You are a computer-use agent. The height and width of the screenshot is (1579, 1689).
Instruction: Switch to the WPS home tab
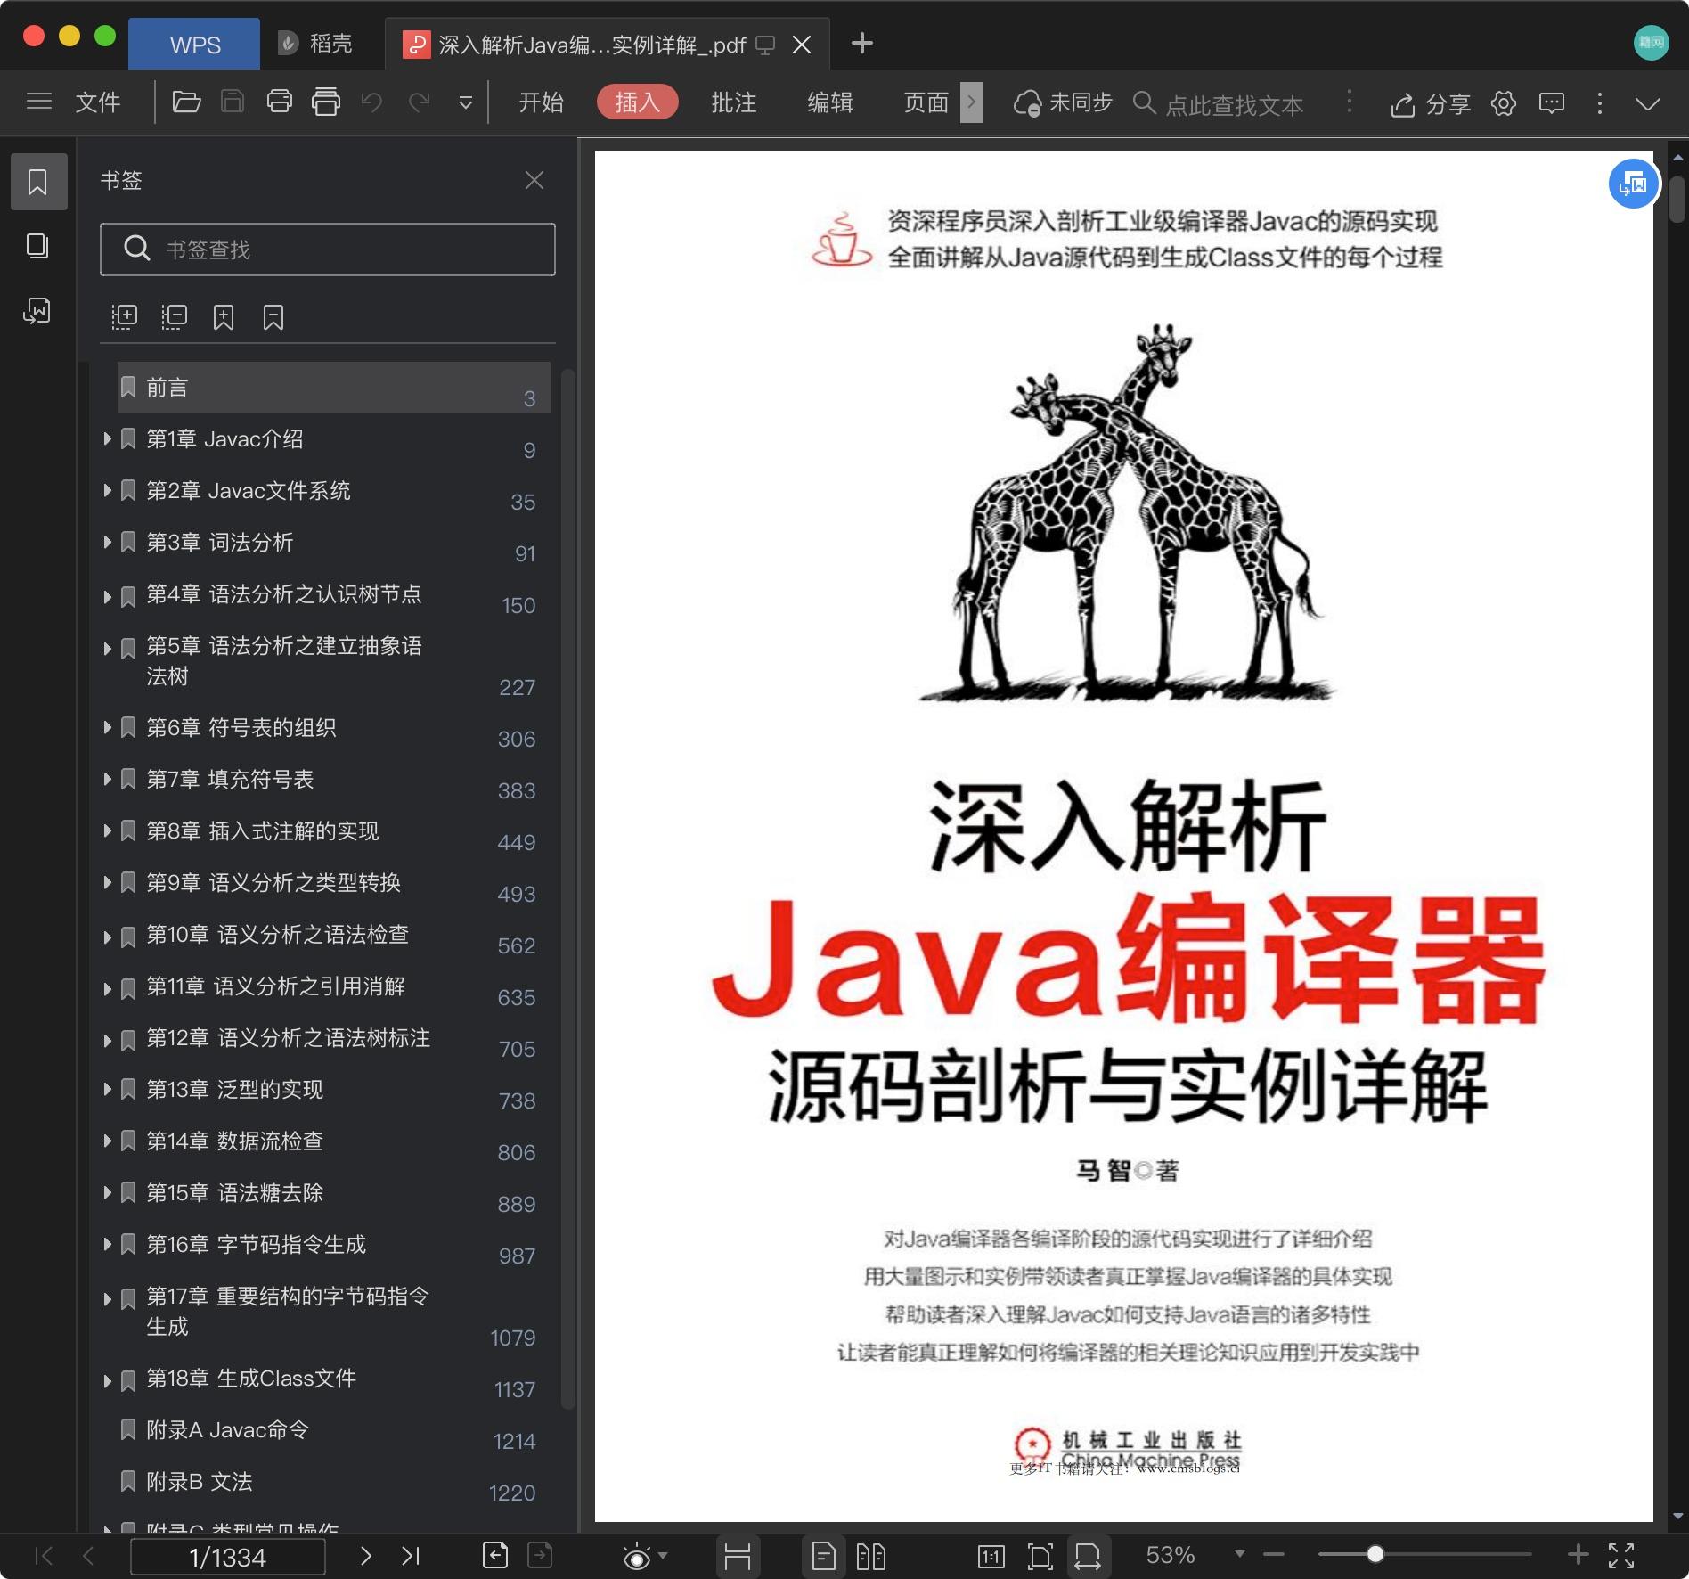tap(194, 44)
